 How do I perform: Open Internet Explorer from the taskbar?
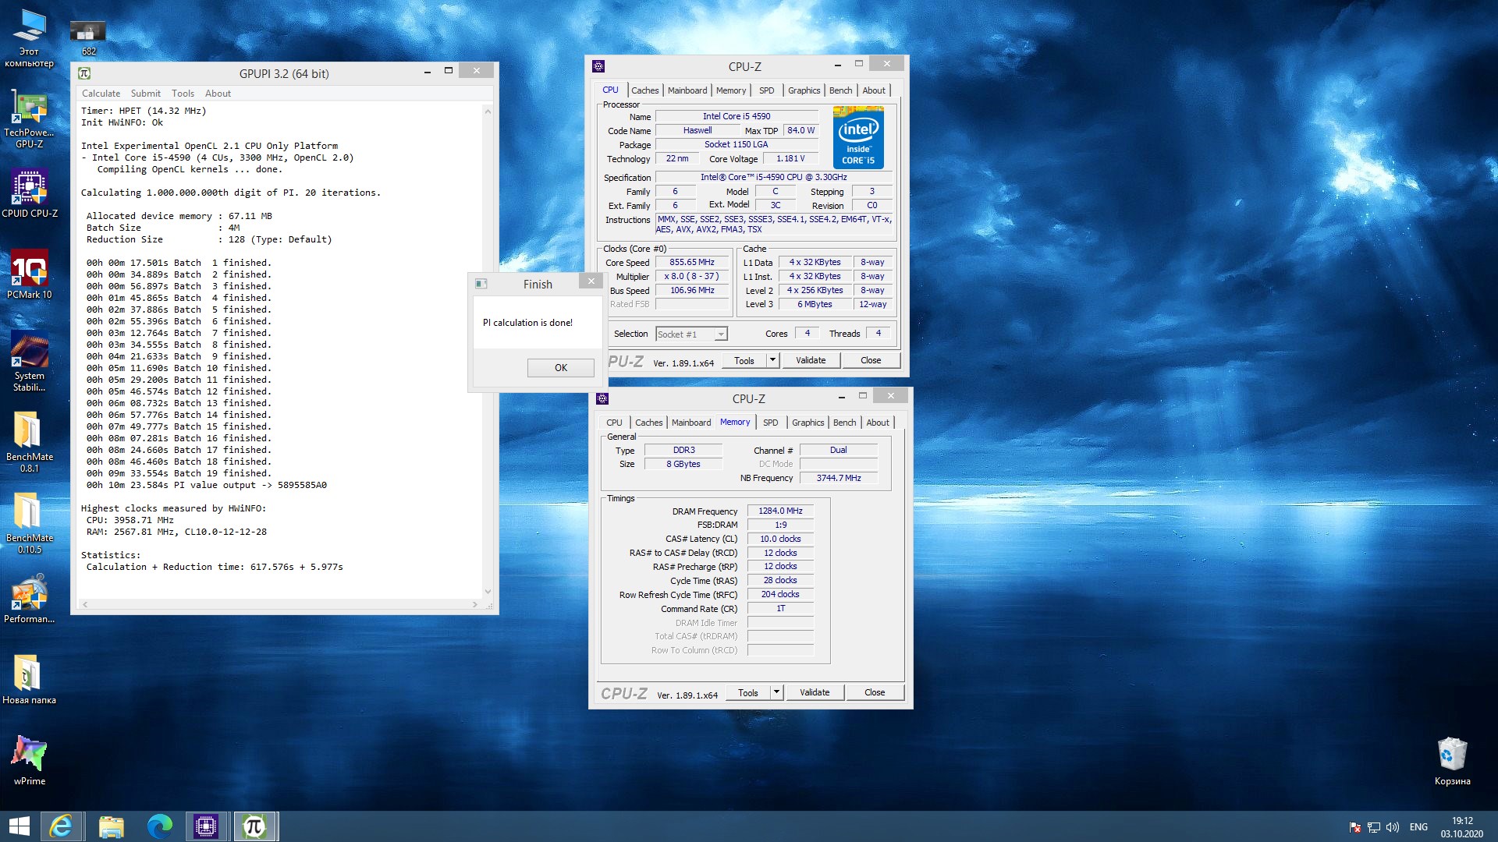61,826
